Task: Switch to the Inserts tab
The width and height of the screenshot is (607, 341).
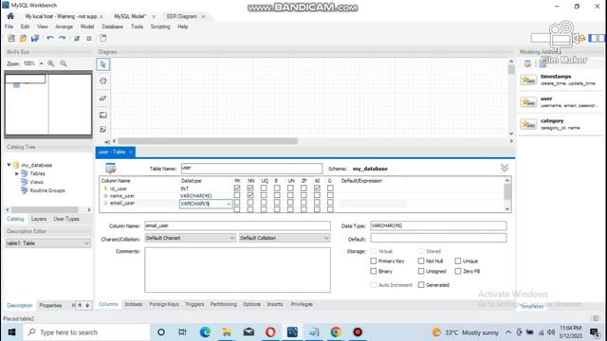Action: 275,304
